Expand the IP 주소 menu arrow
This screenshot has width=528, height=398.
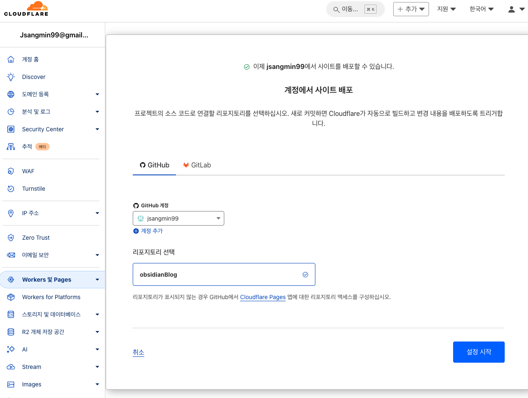[x=97, y=213]
